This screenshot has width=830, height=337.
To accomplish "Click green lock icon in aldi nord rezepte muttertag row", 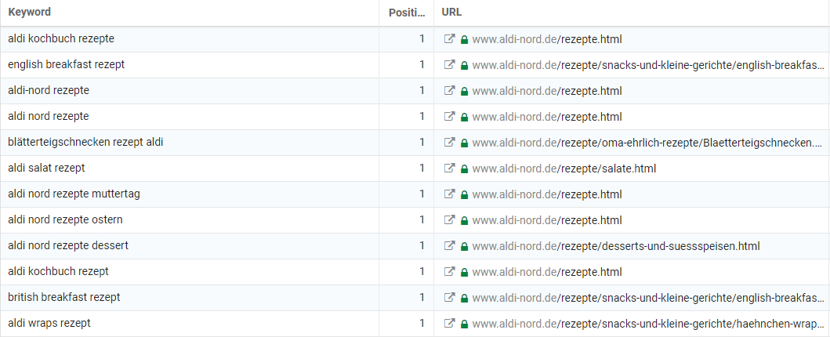I will coord(464,194).
